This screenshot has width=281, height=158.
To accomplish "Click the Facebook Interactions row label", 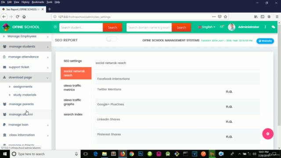I will (x=113, y=79).
